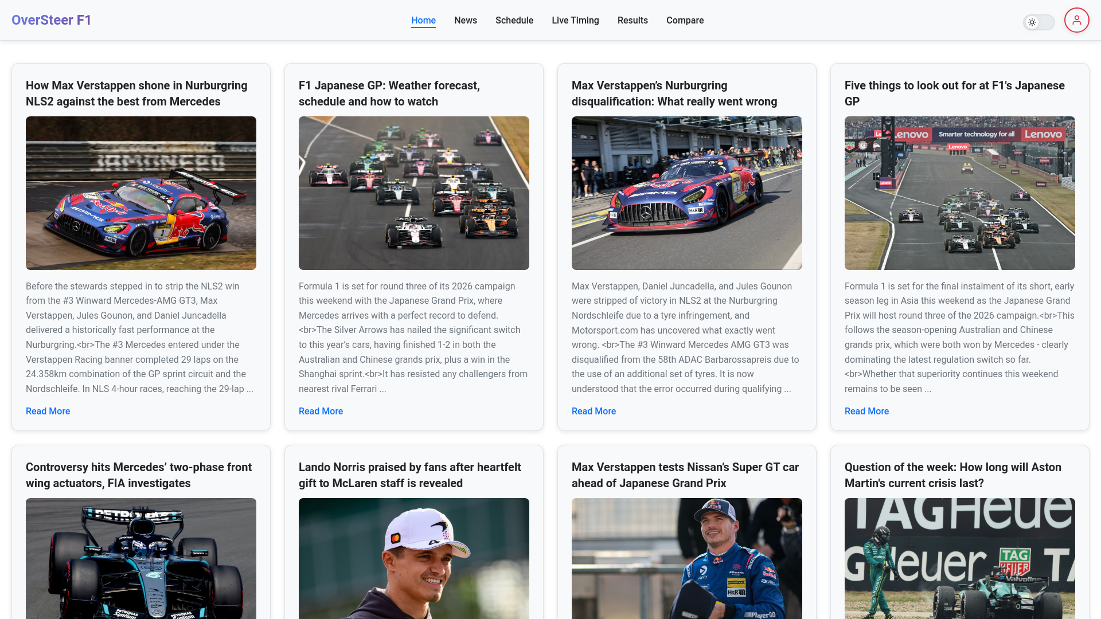Viewport: 1101px width, 619px height.
Task: Select the Home nav tab
Action: pos(423,20)
